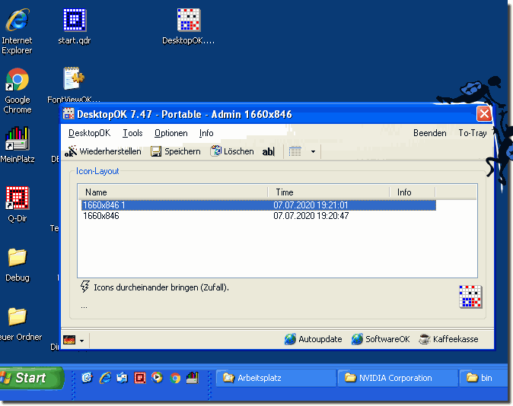The height and width of the screenshot is (406, 513).
Task: Open the DesktopOK menu
Action: coord(89,133)
